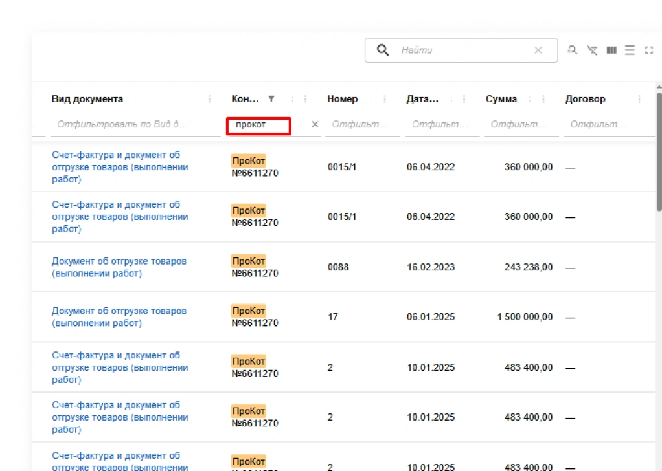Open document link in row number 17
This screenshot has height=471, width=662.
pos(119,317)
